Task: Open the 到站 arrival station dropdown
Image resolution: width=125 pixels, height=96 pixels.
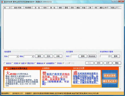Action: [33, 56]
